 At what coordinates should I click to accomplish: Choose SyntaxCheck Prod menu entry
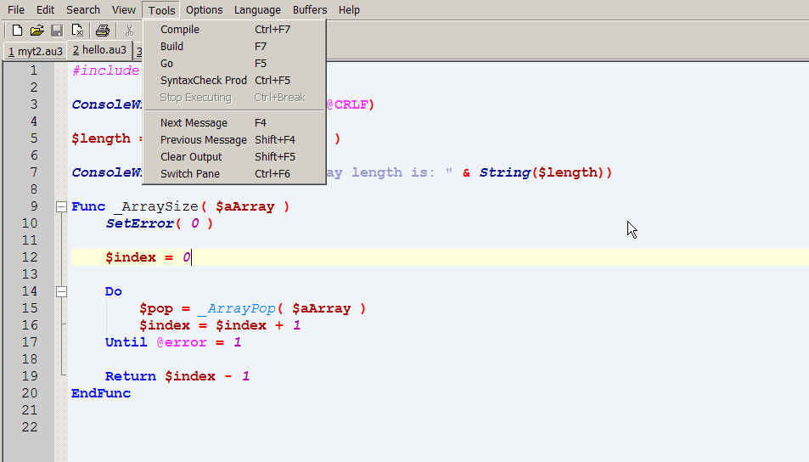coord(234,81)
